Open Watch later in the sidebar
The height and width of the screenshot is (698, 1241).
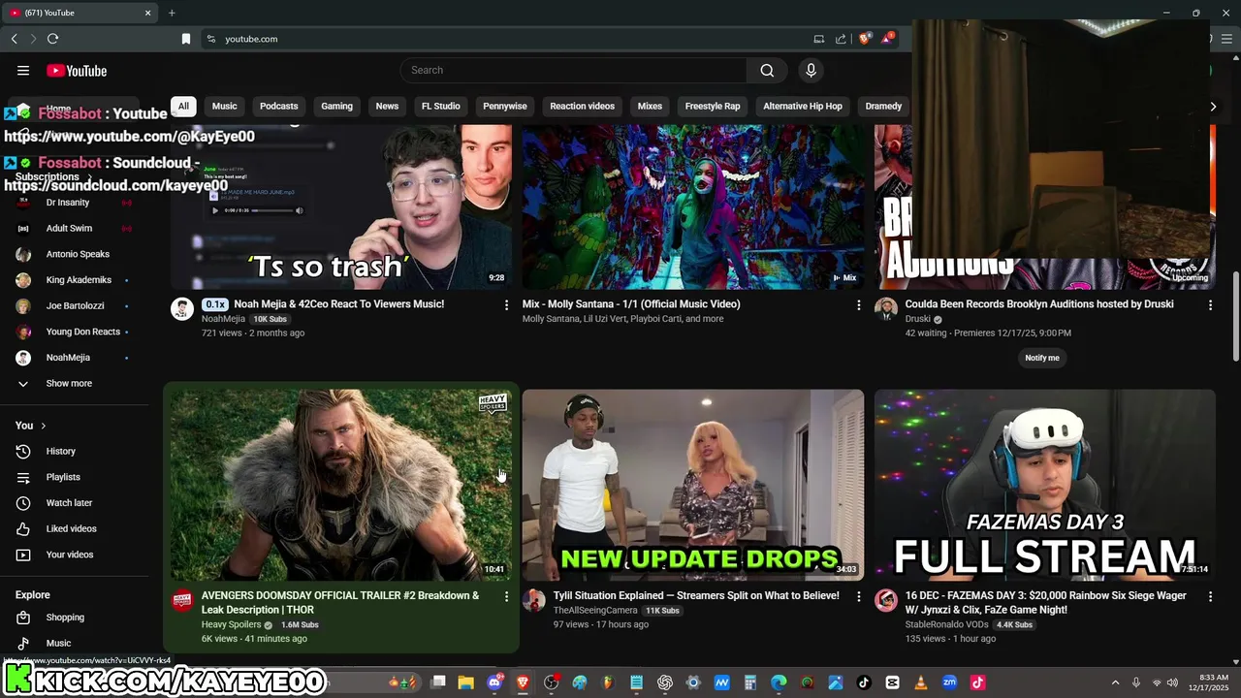[x=68, y=503]
